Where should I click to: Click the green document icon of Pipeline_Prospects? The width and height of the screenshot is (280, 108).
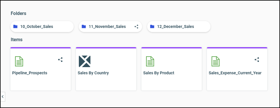[x=19, y=61]
